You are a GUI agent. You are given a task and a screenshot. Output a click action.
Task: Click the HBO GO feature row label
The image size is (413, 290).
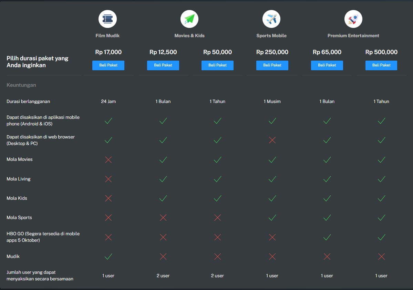(43, 237)
